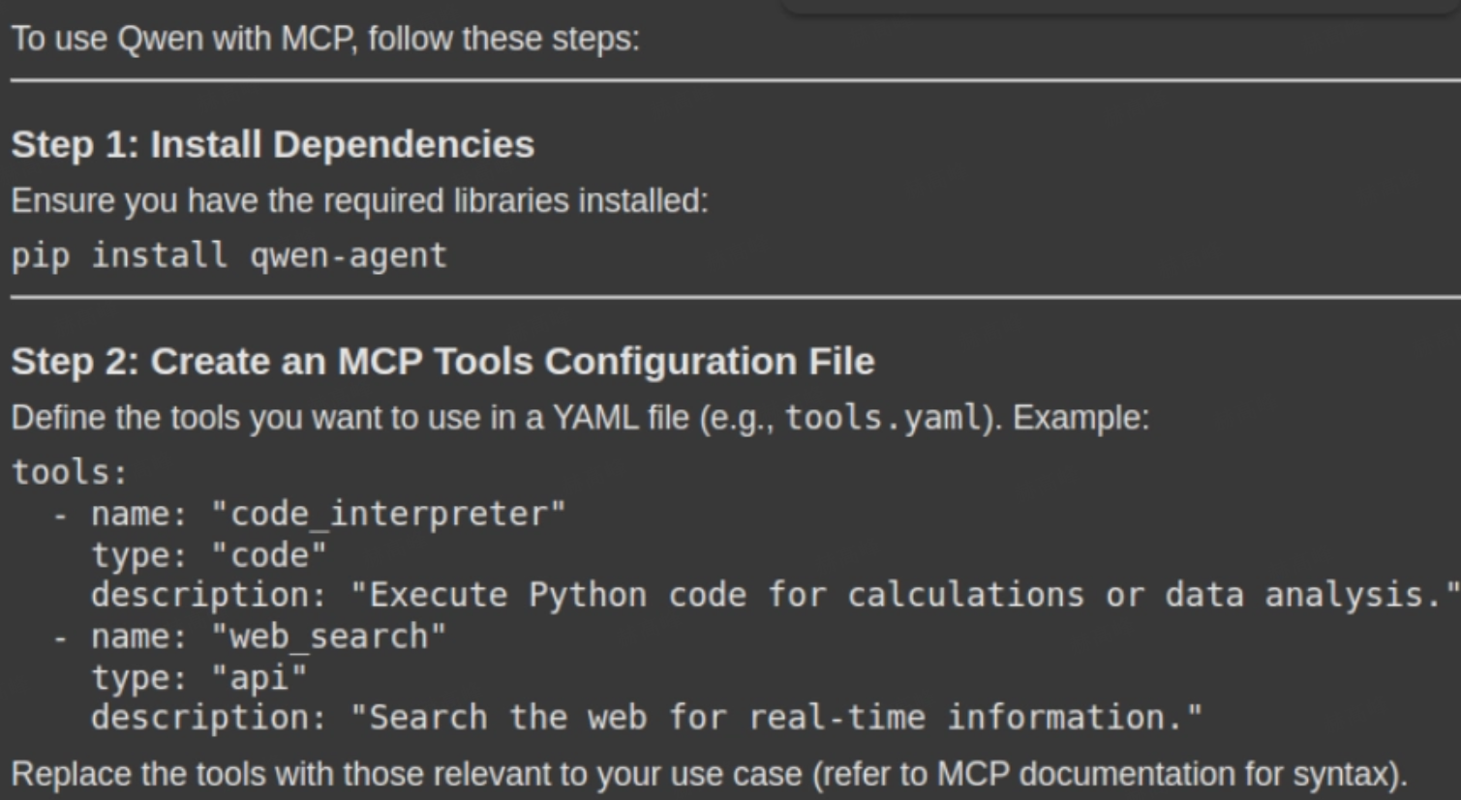Click the 'tools:' YAML root line

[x=70, y=472]
